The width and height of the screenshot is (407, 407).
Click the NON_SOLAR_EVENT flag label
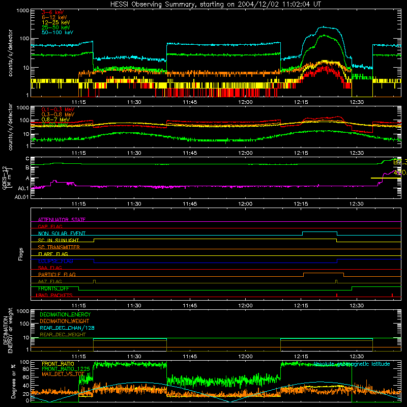coord(62,234)
